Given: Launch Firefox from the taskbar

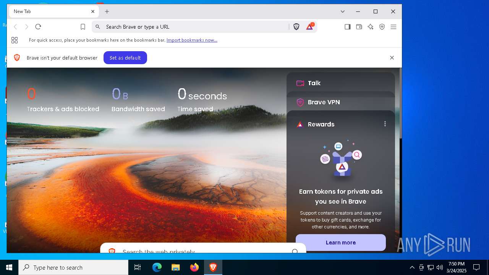Looking at the screenshot, I should [194, 267].
